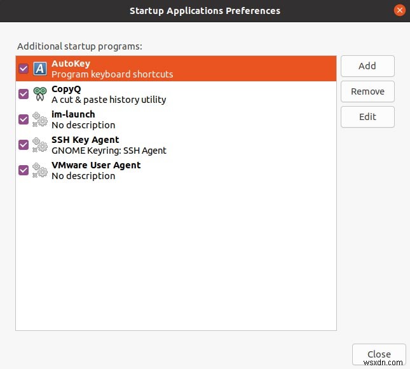Select the CopyQ entry name
The width and height of the screenshot is (410, 369).
click(x=66, y=89)
